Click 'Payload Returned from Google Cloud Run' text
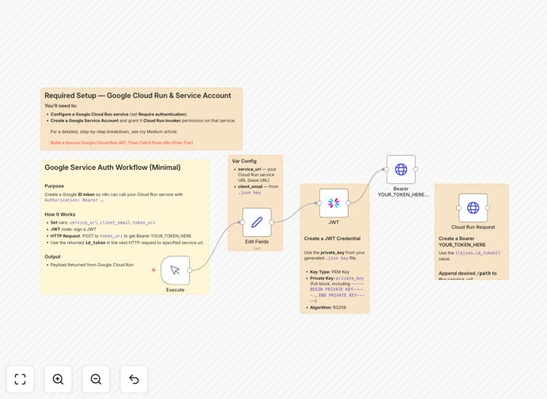Image resolution: width=547 pixels, height=399 pixels. point(92,265)
